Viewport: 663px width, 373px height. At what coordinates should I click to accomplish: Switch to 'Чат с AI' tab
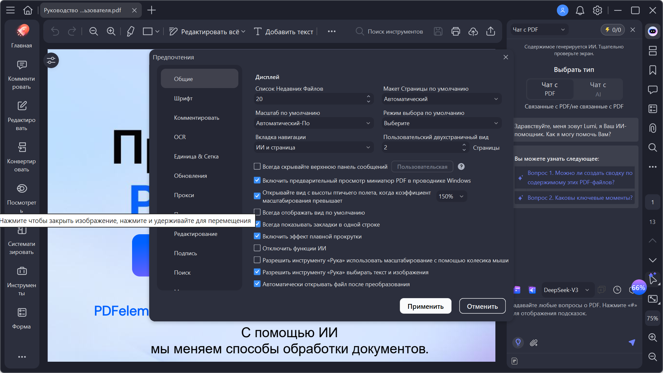[598, 89]
